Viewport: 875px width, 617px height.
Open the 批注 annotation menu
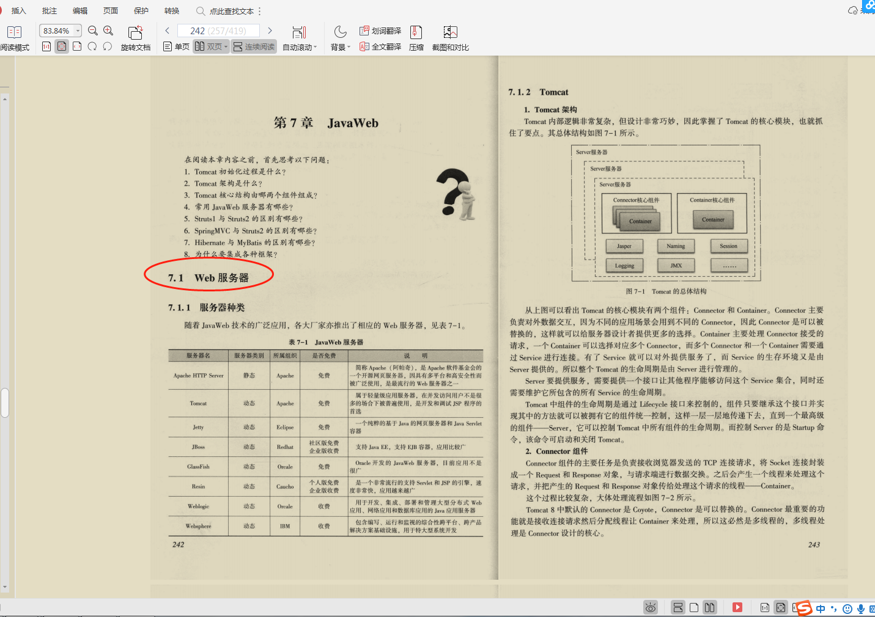(49, 10)
